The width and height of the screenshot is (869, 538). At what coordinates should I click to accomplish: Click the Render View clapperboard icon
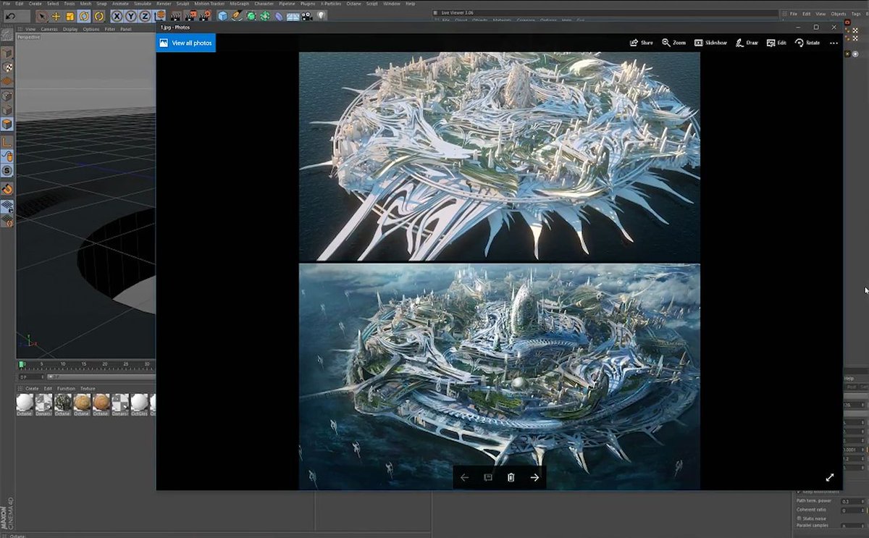(176, 16)
